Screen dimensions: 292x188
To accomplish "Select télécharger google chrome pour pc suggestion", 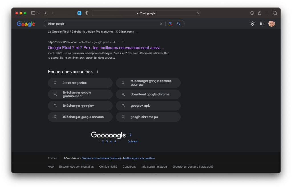I will (148, 83).
